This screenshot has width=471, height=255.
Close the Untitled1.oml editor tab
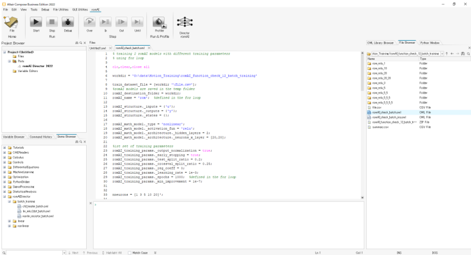(110, 48)
